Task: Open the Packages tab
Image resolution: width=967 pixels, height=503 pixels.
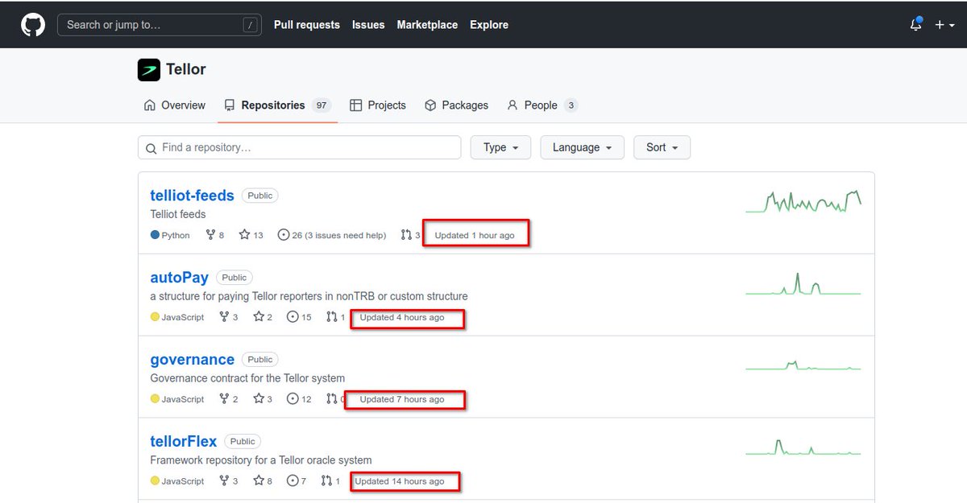Action: [456, 105]
